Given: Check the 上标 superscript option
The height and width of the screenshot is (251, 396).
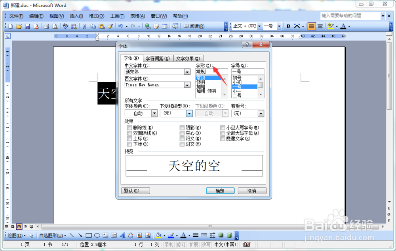Looking at the screenshot, I should pos(129,139).
